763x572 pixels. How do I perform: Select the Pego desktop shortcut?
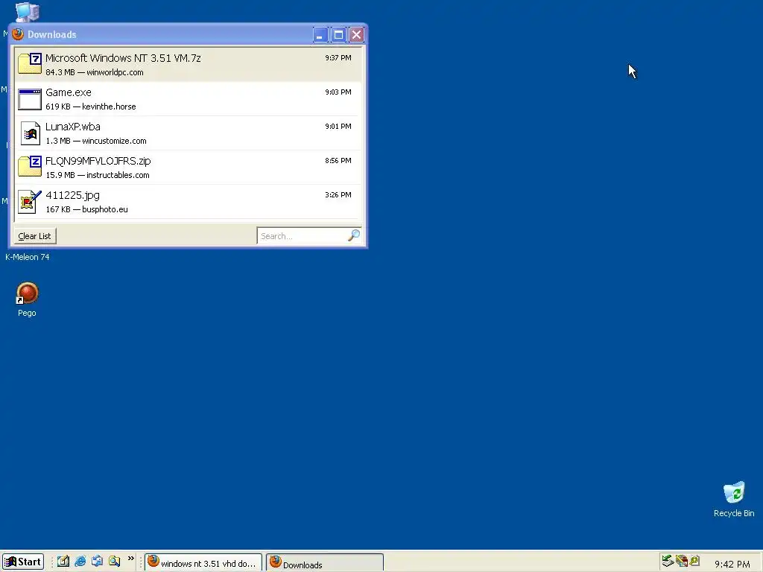click(28, 299)
